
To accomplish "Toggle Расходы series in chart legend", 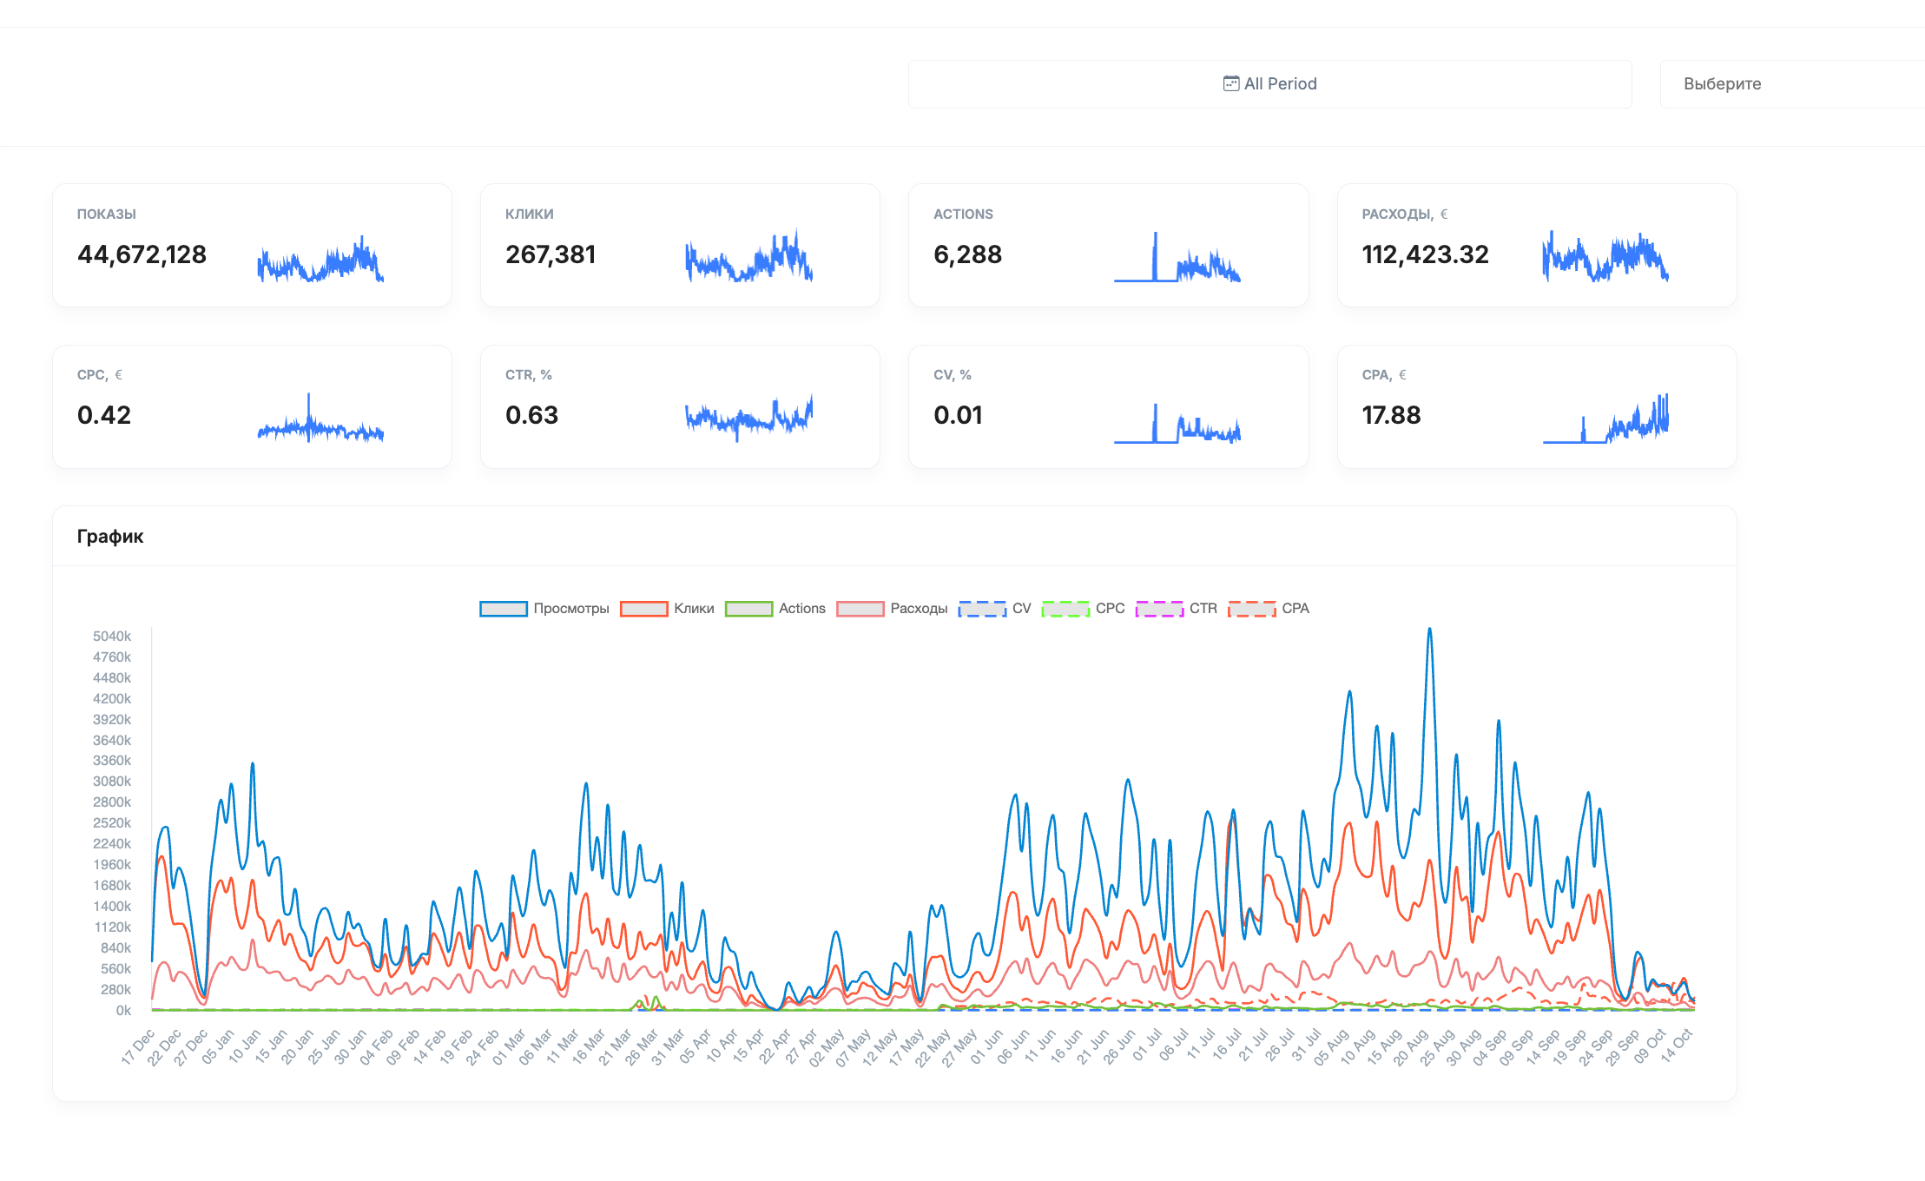I will pyautogui.click(x=892, y=609).
